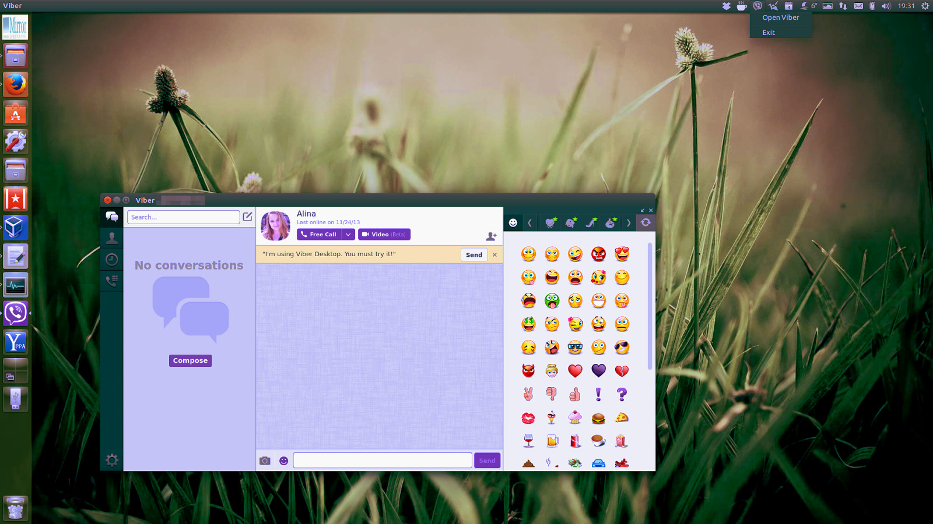Insert the green sick face emoticon

click(x=552, y=300)
